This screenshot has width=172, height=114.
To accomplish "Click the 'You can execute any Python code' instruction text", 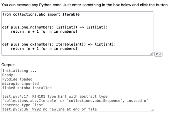I will (85, 5).
